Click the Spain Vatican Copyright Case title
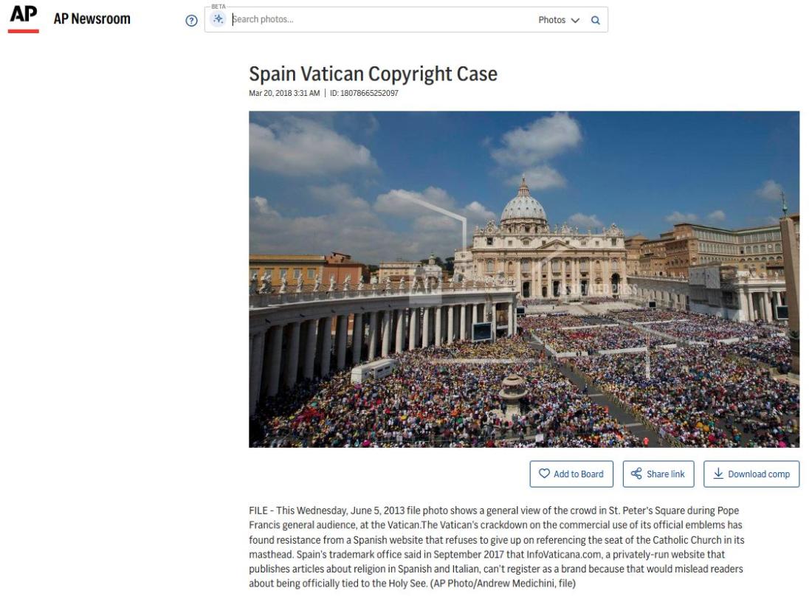Viewport: 812px width, 602px height. (373, 74)
